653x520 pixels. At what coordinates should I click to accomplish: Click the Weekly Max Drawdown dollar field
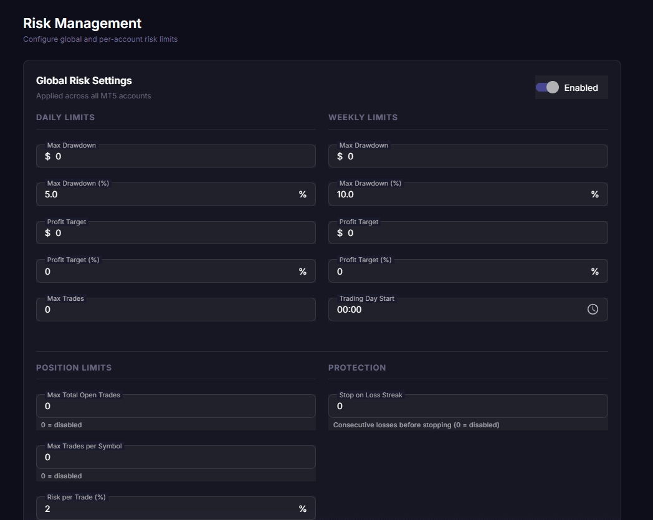(x=474, y=156)
